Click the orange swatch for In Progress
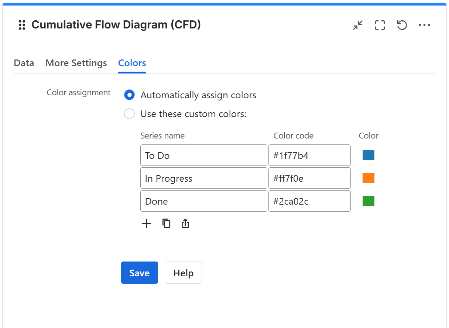Image resolution: width=449 pixels, height=328 pixels. click(x=368, y=178)
